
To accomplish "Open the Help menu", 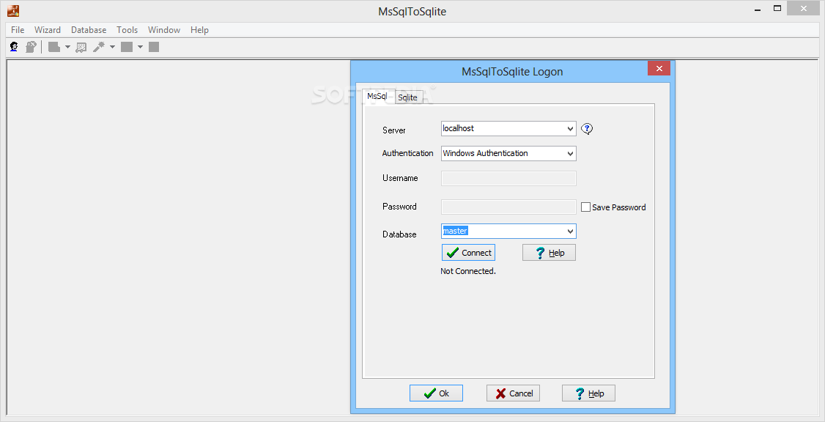I will [x=199, y=30].
